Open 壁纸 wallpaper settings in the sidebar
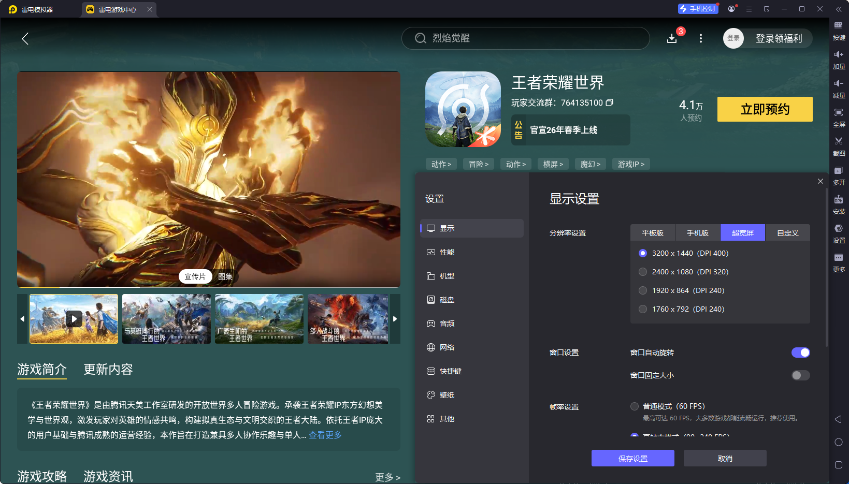This screenshot has width=849, height=484. coord(447,394)
